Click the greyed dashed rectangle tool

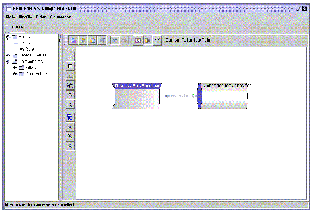(70, 76)
